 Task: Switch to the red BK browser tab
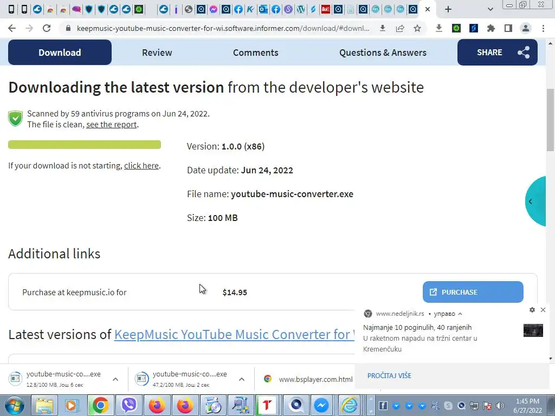(x=325, y=10)
